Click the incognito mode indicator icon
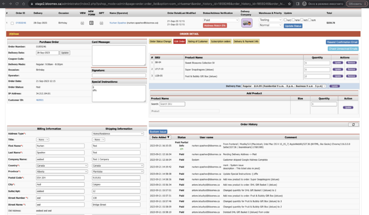Image resolution: width=369 pixels, height=215 pixels. (304, 4)
